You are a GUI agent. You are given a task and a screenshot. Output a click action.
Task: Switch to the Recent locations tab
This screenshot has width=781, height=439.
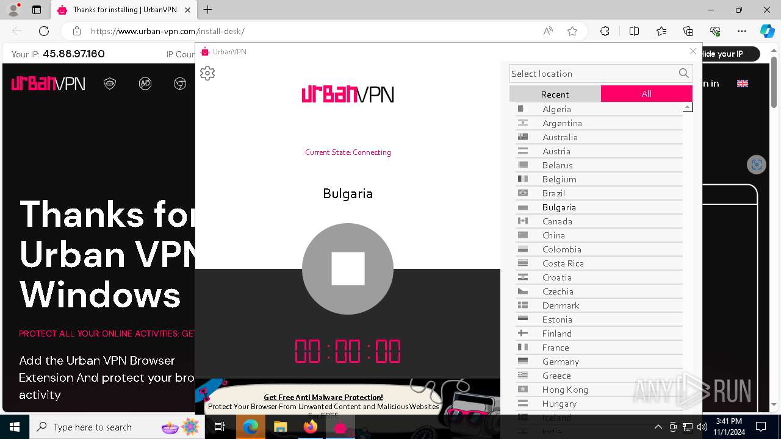tap(555, 94)
